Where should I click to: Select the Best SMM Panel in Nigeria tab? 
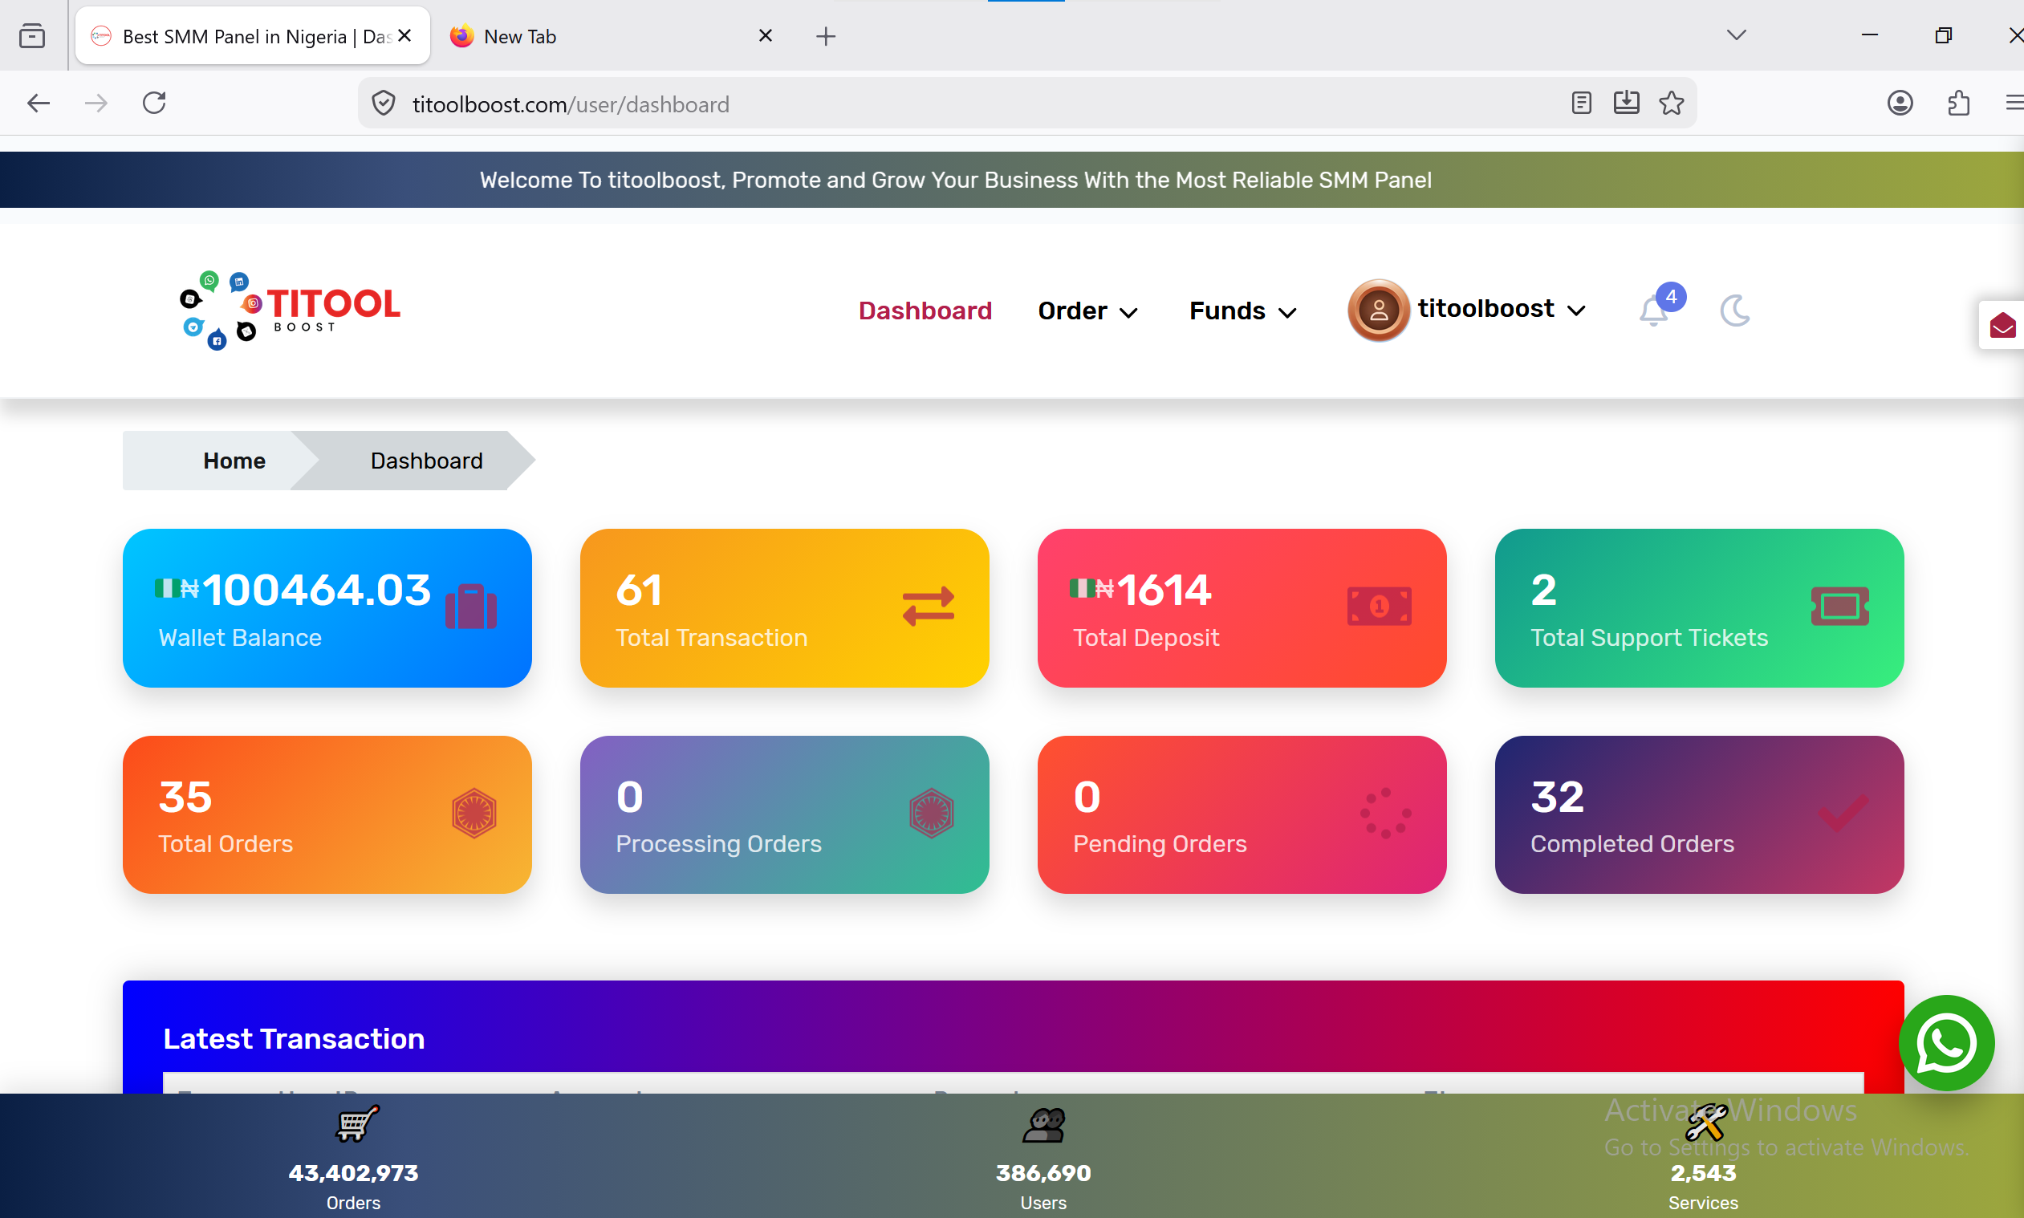(x=252, y=36)
